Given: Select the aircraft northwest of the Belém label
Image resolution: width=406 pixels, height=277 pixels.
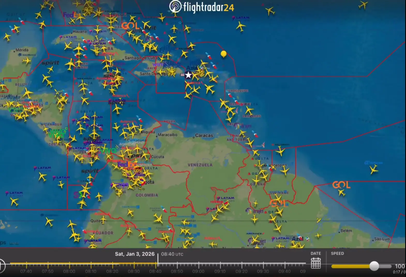Looking at the screenshot, I should point(319,220).
